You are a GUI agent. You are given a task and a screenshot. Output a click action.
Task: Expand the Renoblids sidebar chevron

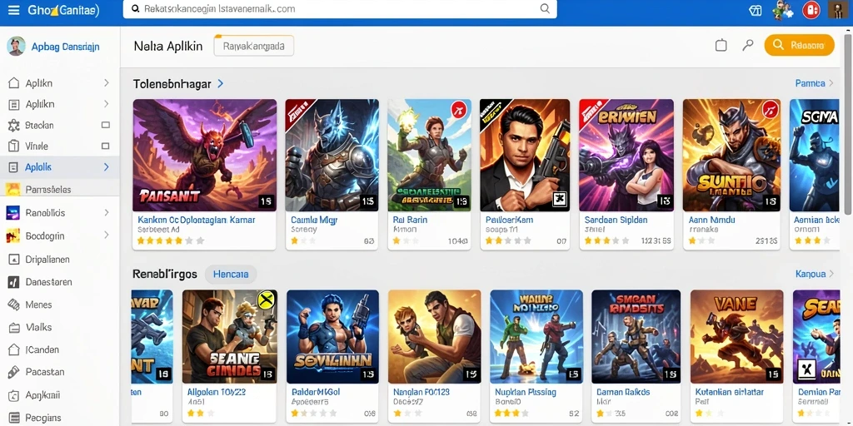(x=106, y=212)
